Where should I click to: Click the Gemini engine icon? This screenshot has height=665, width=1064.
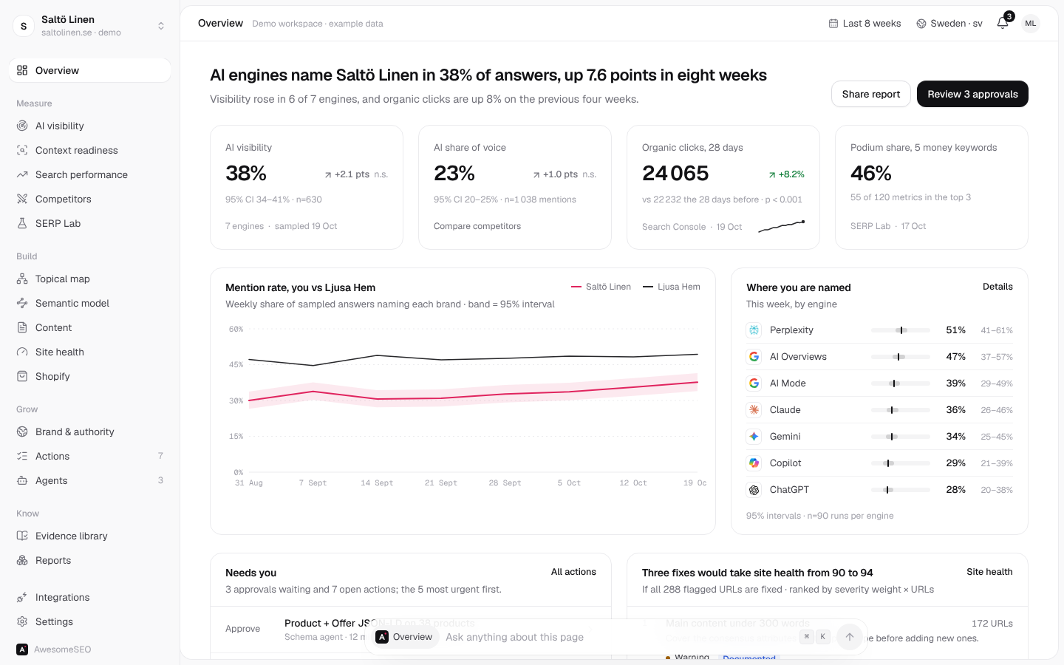(x=754, y=437)
